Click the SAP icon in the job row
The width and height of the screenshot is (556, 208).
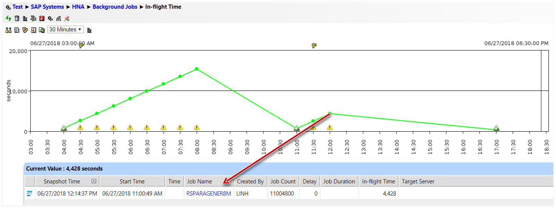point(29,193)
